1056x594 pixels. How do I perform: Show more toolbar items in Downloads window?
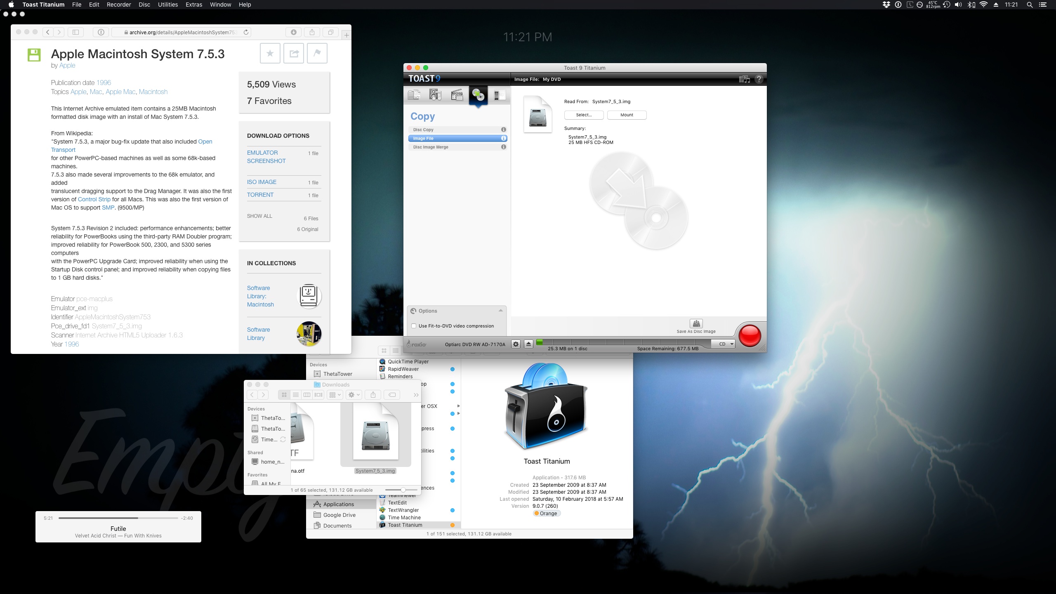(x=416, y=395)
